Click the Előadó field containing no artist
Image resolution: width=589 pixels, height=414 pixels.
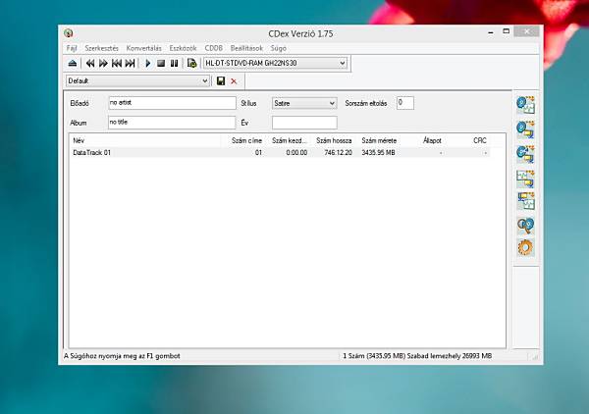(x=172, y=103)
